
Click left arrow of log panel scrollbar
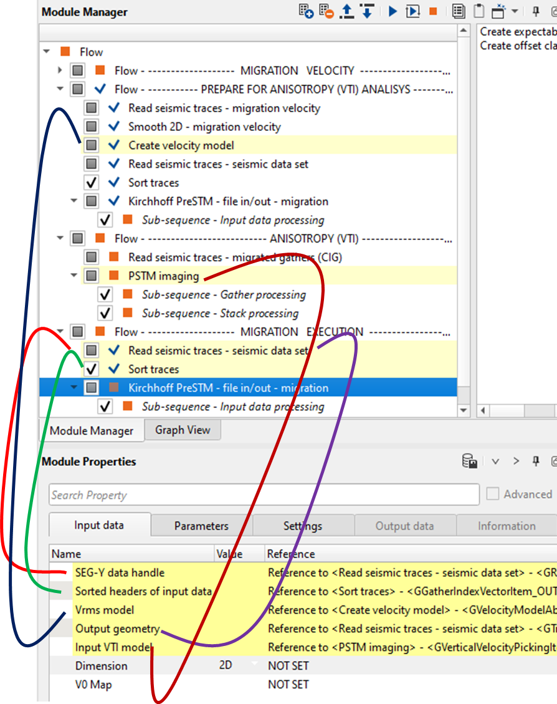(x=483, y=410)
